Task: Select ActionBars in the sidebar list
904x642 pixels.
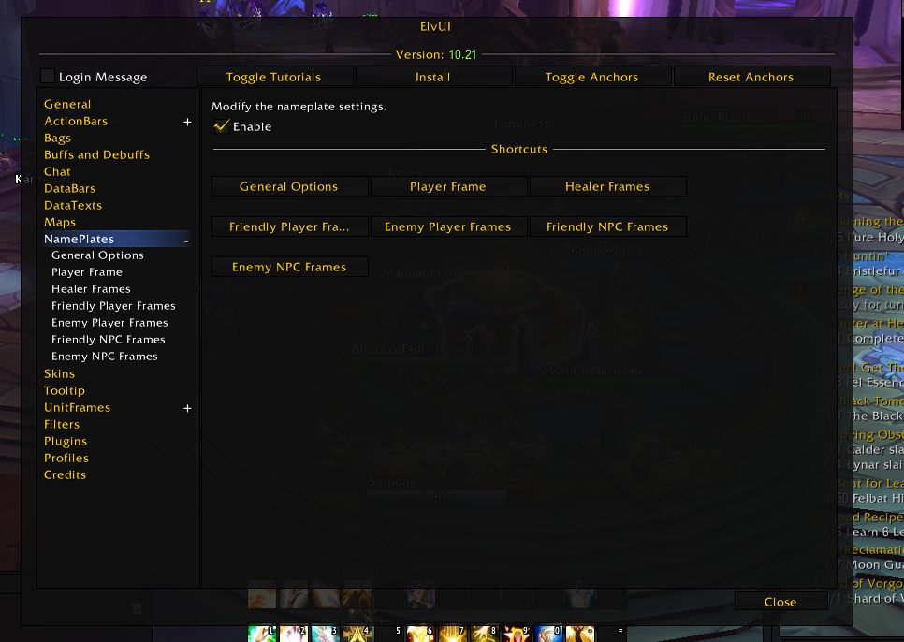Action: pos(76,121)
